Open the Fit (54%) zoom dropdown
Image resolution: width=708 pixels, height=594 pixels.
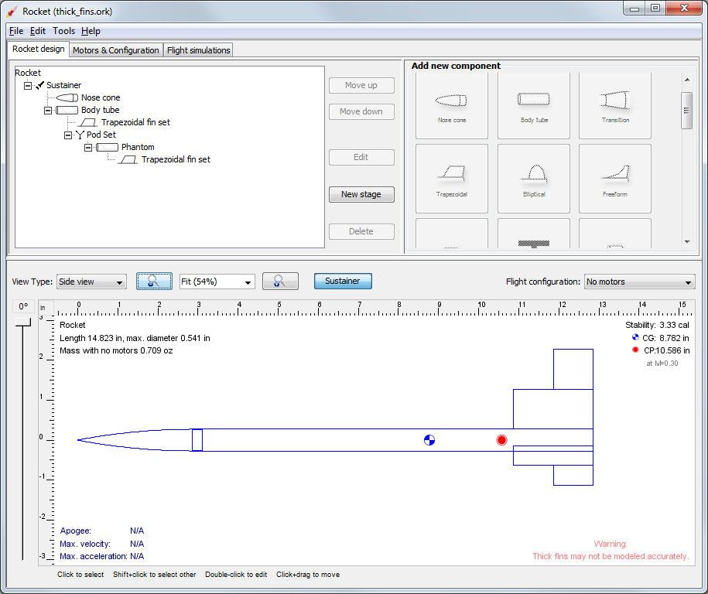tap(217, 282)
